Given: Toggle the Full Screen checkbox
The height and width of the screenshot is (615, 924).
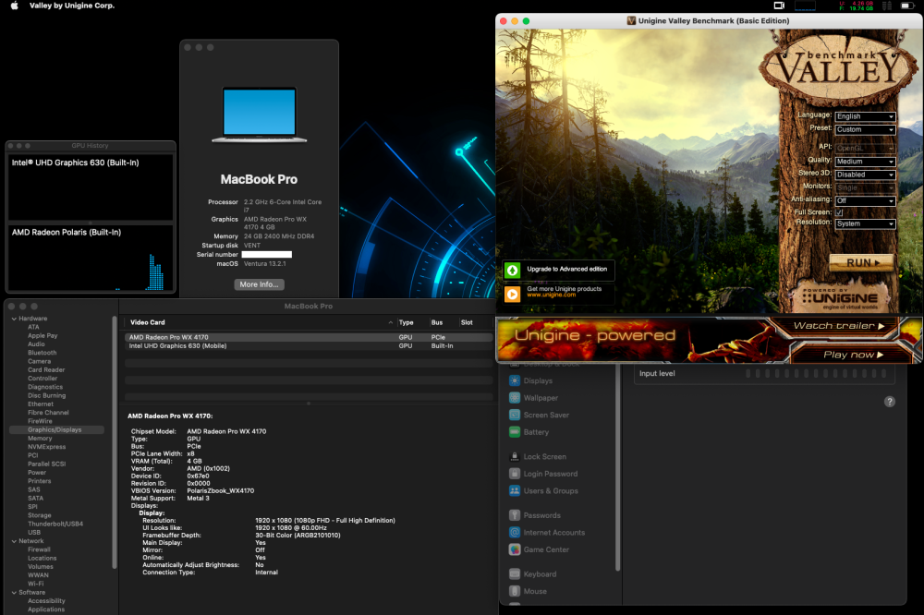Looking at the screenshot, I should tap(839, 212).
